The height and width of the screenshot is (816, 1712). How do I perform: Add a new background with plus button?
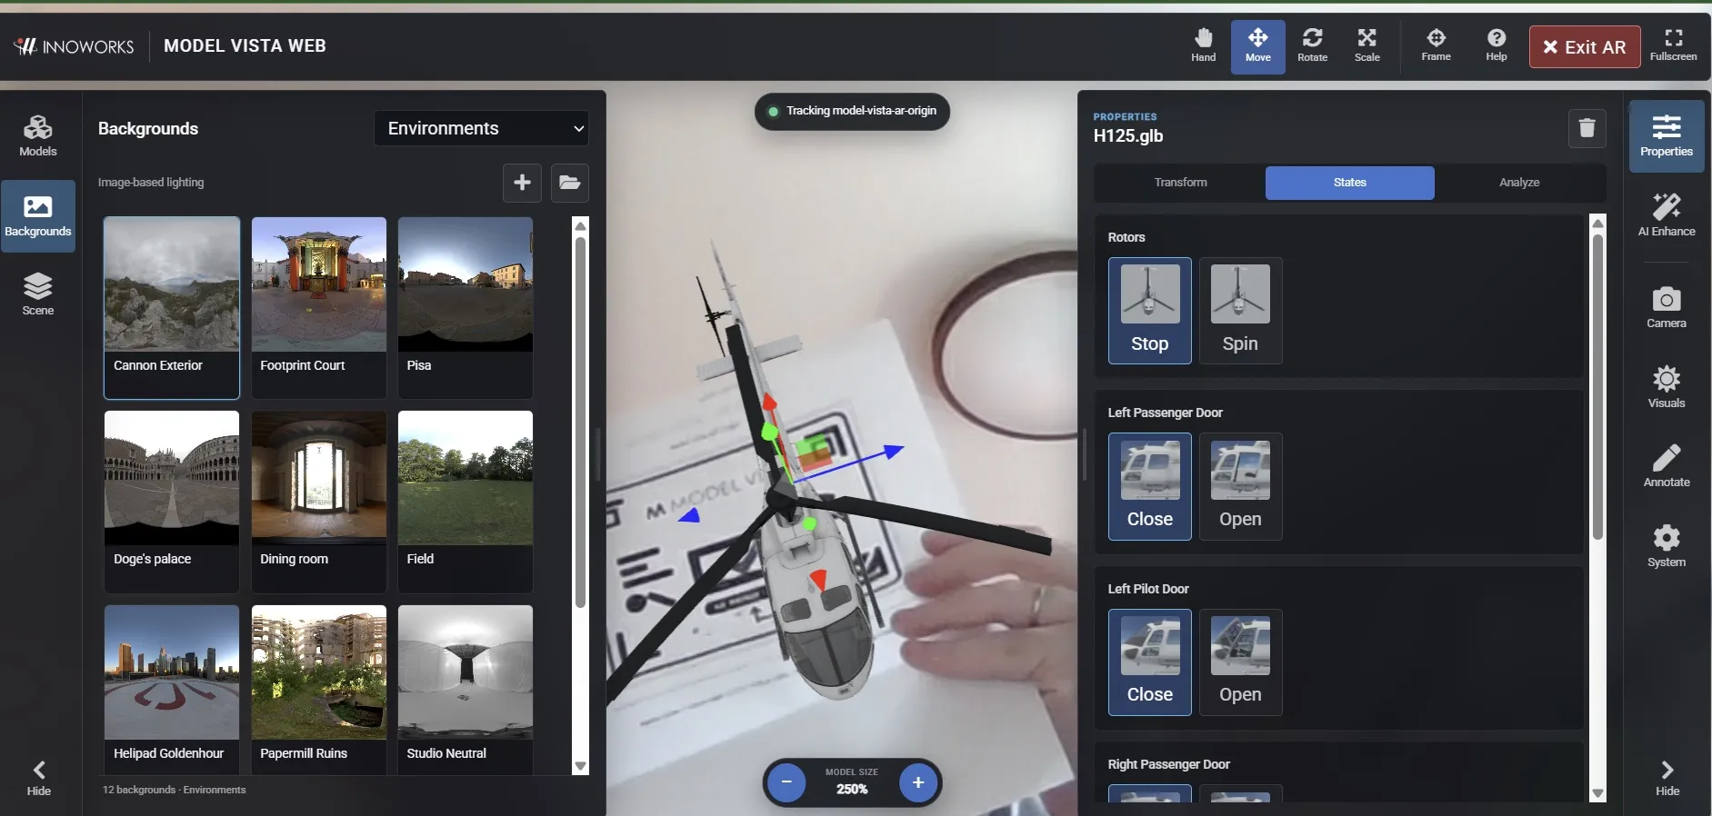[x=522, y=183]
